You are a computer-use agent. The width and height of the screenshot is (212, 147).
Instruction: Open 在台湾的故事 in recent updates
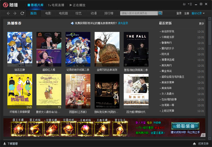pos(169,99)
